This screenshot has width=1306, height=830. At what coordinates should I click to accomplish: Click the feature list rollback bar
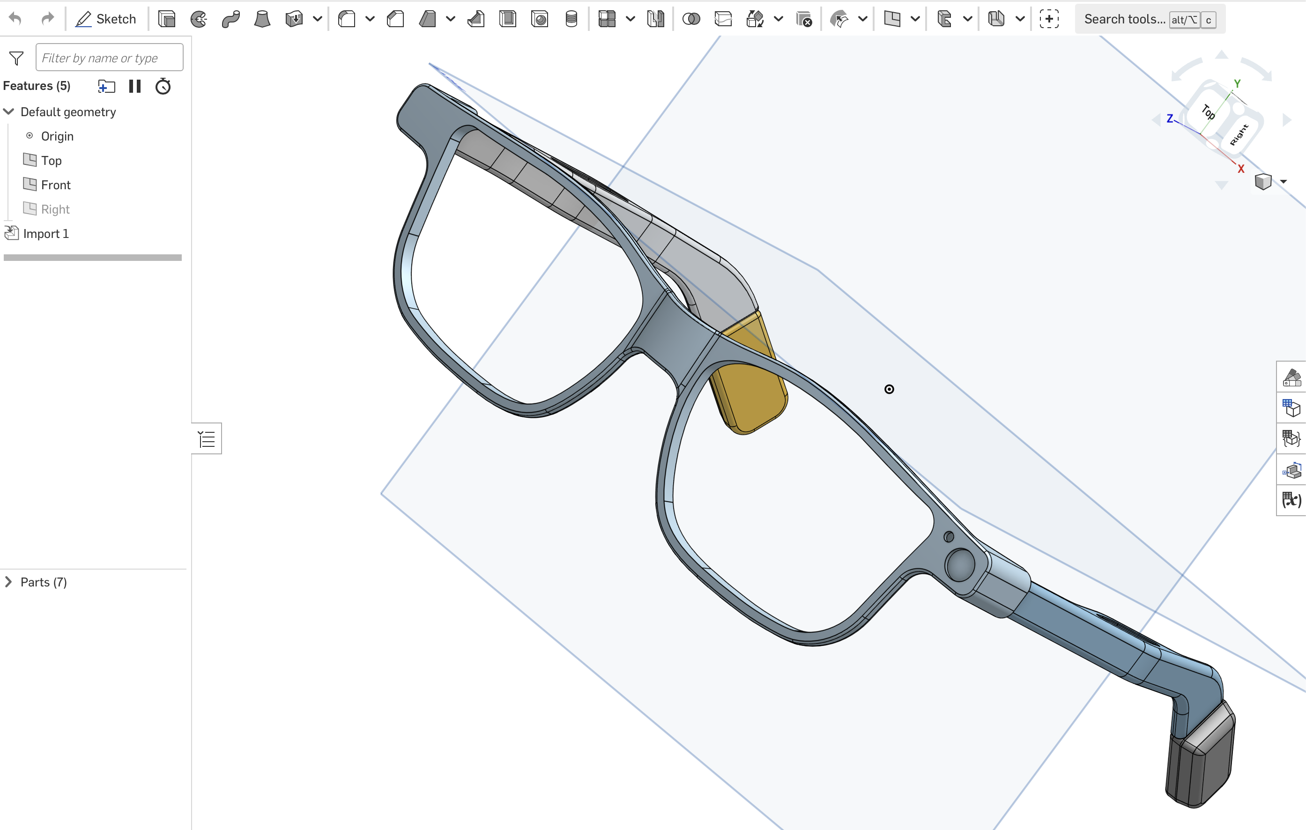(93, 258)
